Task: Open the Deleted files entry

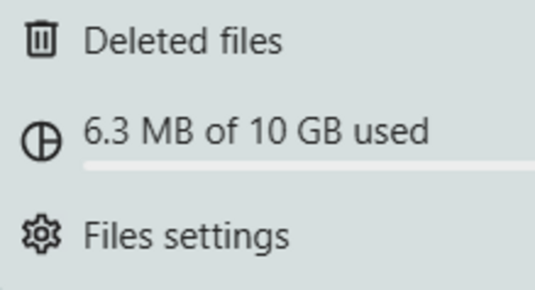Action: [182, 40]
